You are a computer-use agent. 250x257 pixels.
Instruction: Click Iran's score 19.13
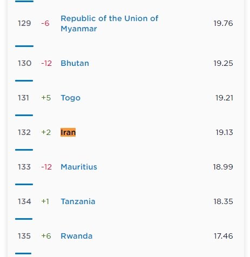point(224,132)
